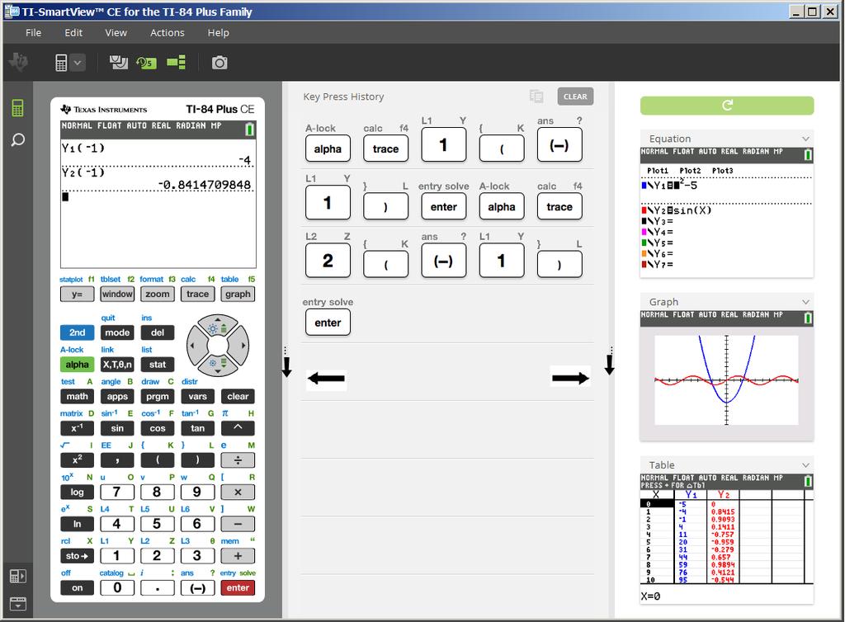Take a screen capture with camera icon

pyautogui.click(x=220, y=63)
